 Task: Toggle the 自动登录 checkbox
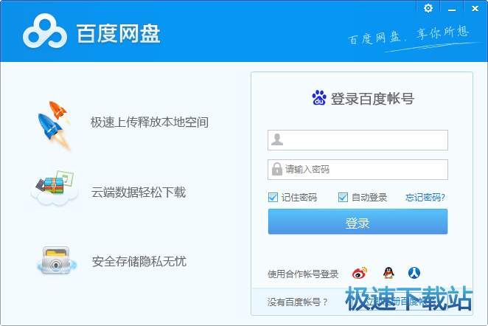pos(343,197)
